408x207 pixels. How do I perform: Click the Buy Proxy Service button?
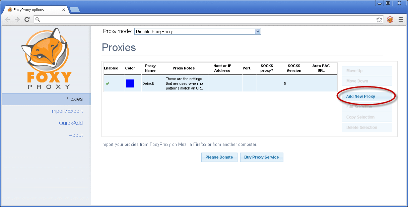(x=262, y=157)
